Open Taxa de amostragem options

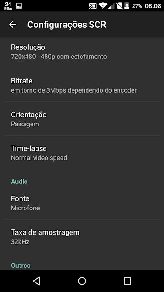coord(82,236)
